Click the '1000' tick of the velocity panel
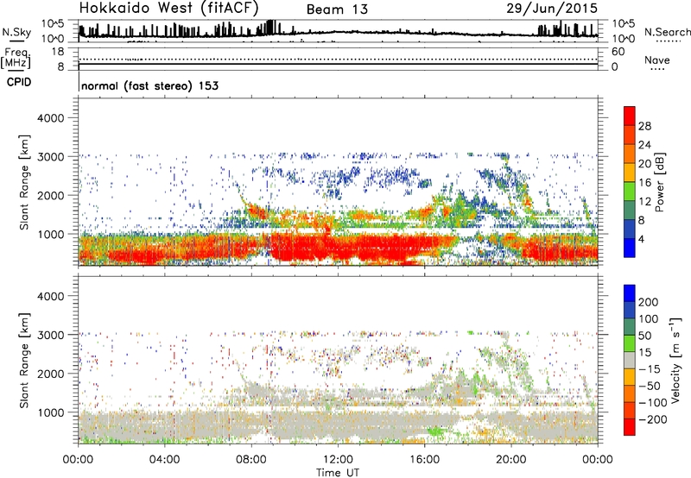The width and height of the screenshot is (691, 478). tap(50, 412)
